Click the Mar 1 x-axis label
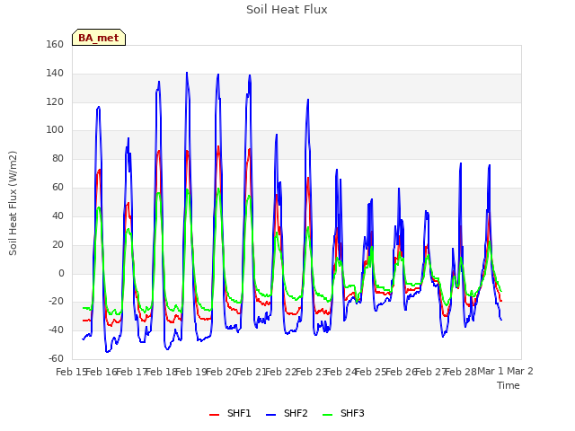Viewport: 575px width, 431px height. coord(491,371)
